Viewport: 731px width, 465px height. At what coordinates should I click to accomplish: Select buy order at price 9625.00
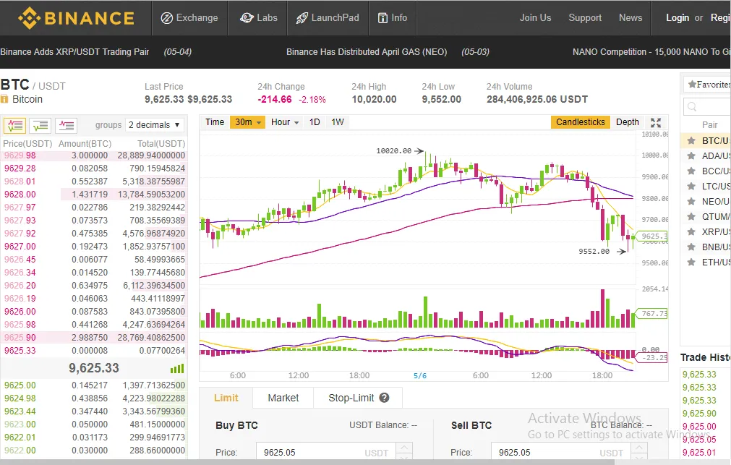tap(94, 385)
